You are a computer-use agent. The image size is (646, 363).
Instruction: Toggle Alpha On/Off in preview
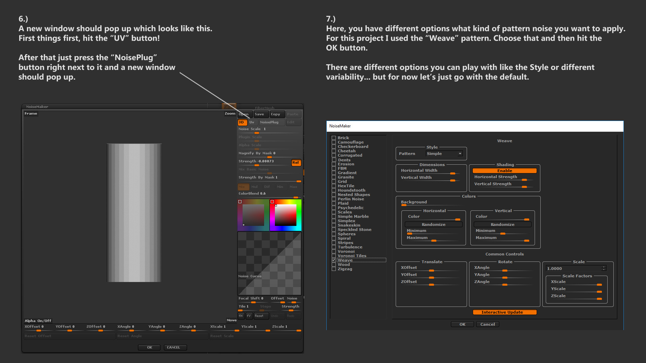pyautogui.click(x=38, y=321)
